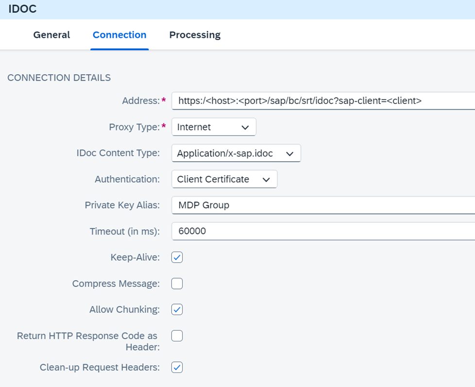
Task: Expand the Proxy Type dropdown
Action: click(x=214, y=127)
